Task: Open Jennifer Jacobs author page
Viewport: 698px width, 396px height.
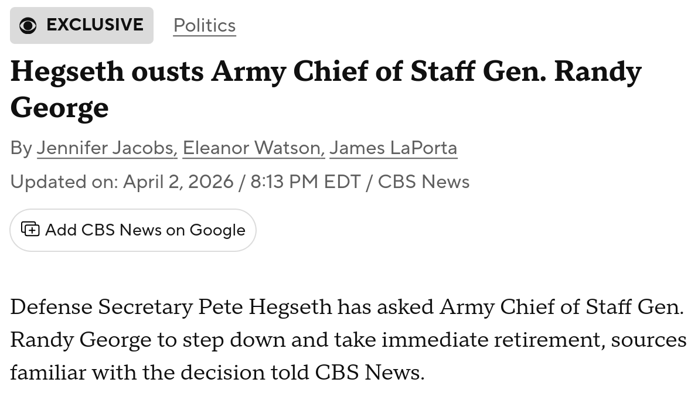Action: click(x=107, y=148)
